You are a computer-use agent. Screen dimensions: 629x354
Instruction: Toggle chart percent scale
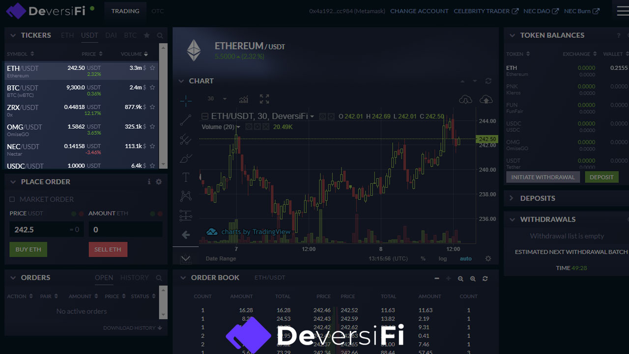point(423,259)
